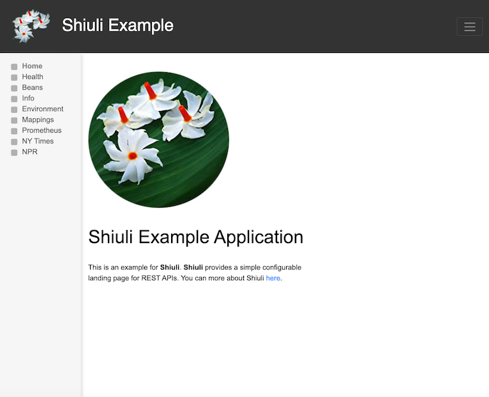Open the NY Times sidebar link
489x397 pixels.
tap(38, 141)
